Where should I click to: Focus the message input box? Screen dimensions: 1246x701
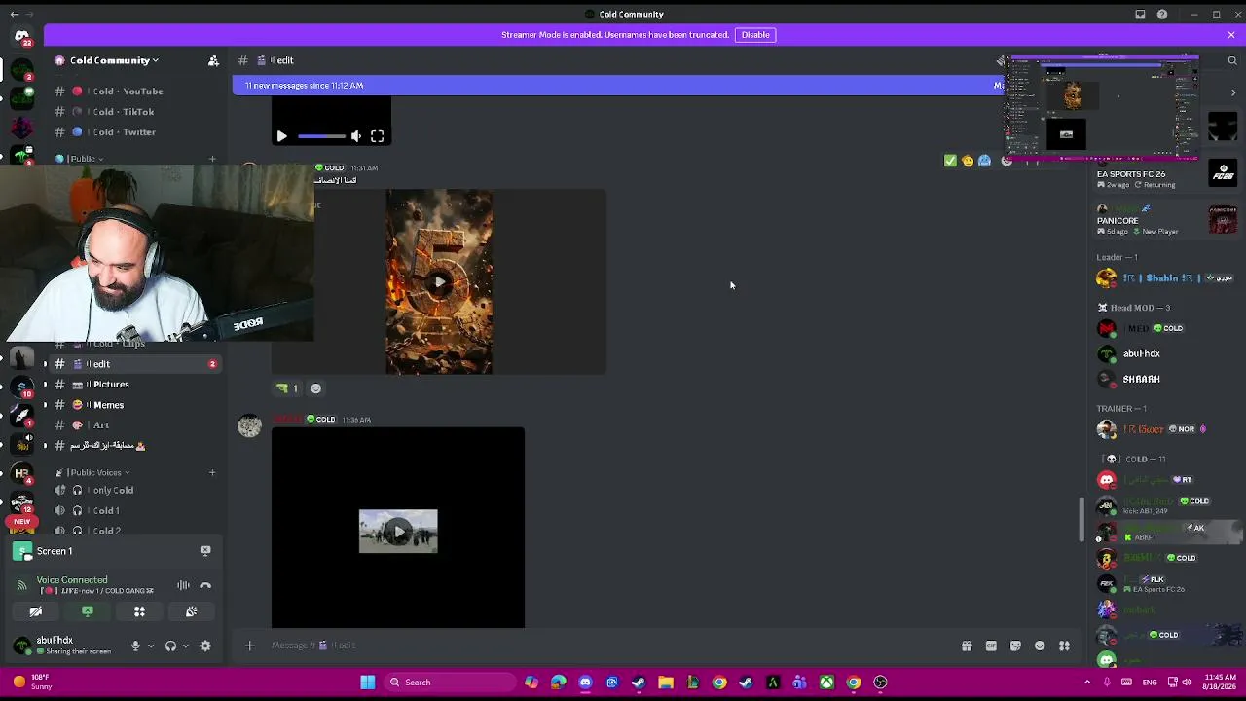coord(608,646)
